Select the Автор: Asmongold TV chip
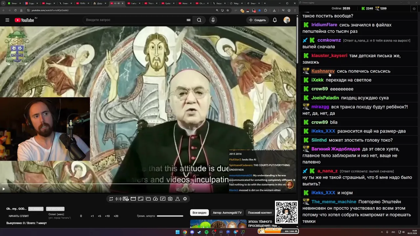Screen dimensions: 420x236 click(227, 213)
